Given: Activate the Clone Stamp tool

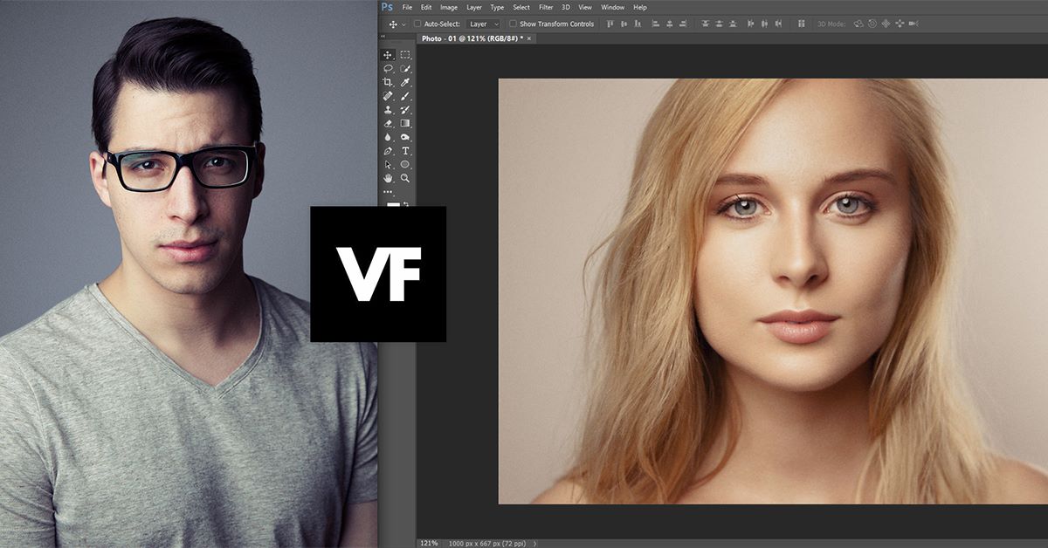Looking at the screenshot, I should coord(388,110).
